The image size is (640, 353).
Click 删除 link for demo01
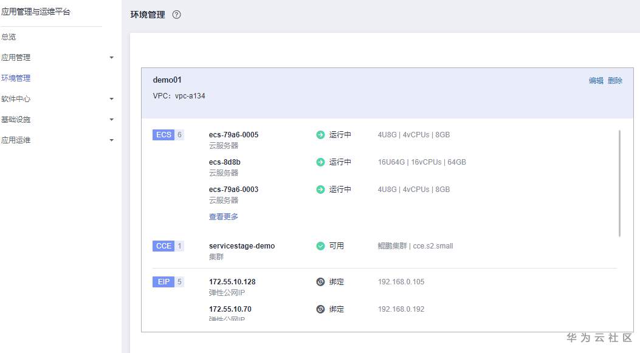615,81
